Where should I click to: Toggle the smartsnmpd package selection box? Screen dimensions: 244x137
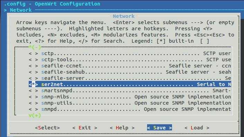pyautogui.click(x=33, y=91)
